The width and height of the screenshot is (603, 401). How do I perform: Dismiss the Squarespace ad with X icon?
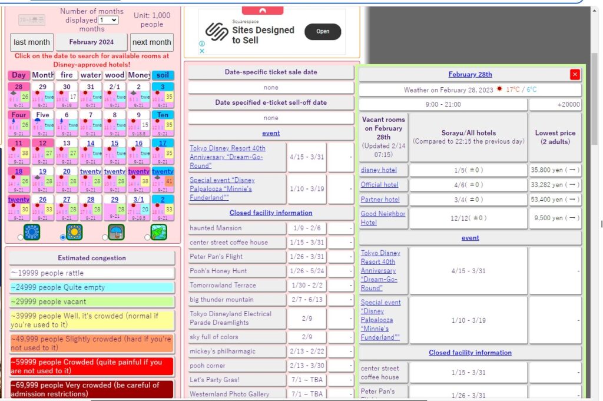pos(202,51)
